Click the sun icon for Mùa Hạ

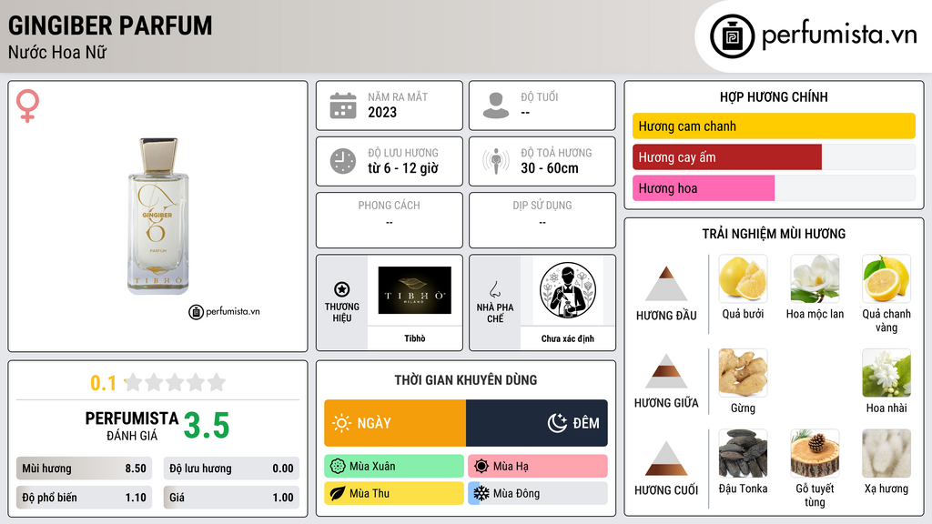(x=481, y=467)
